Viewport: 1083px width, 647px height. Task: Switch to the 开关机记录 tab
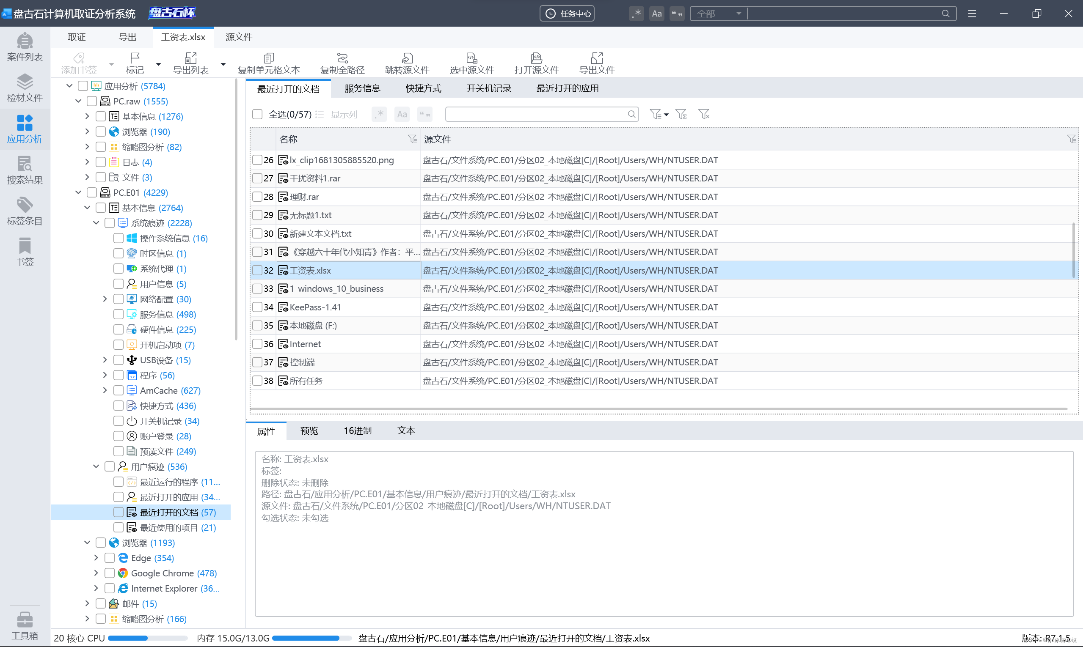488,88
